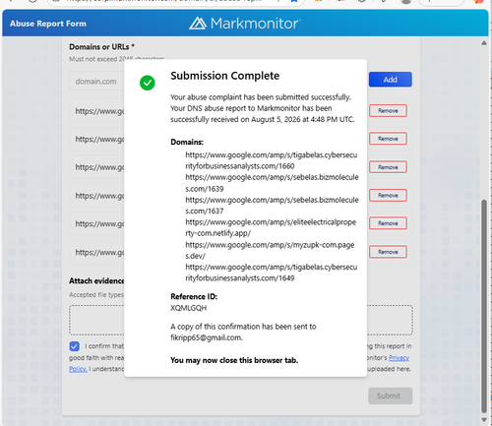The image size is (492, 426).
Task: Click the Domains or URLs label
Action: (101, 47)
